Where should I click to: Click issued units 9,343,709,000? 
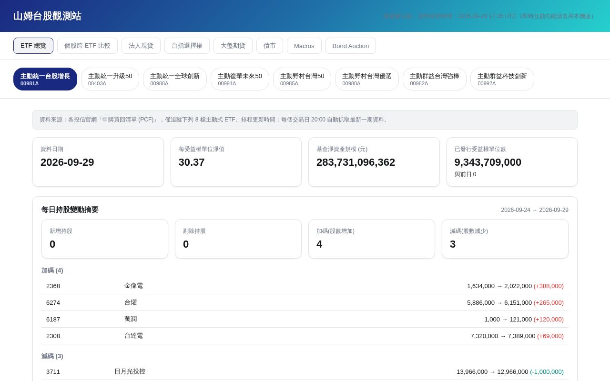[488, 162]
